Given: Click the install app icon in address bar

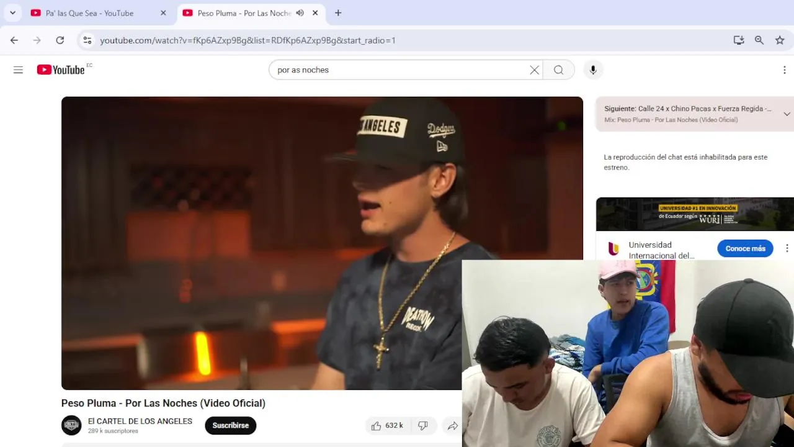Looking at the screenshot, I should click(x=739, y=40).
